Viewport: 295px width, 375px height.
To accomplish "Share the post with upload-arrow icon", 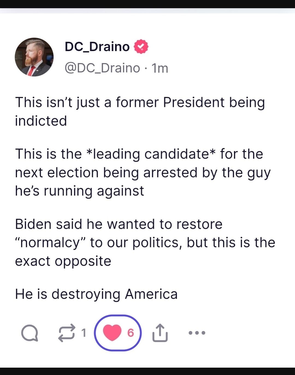I will 160,333.
